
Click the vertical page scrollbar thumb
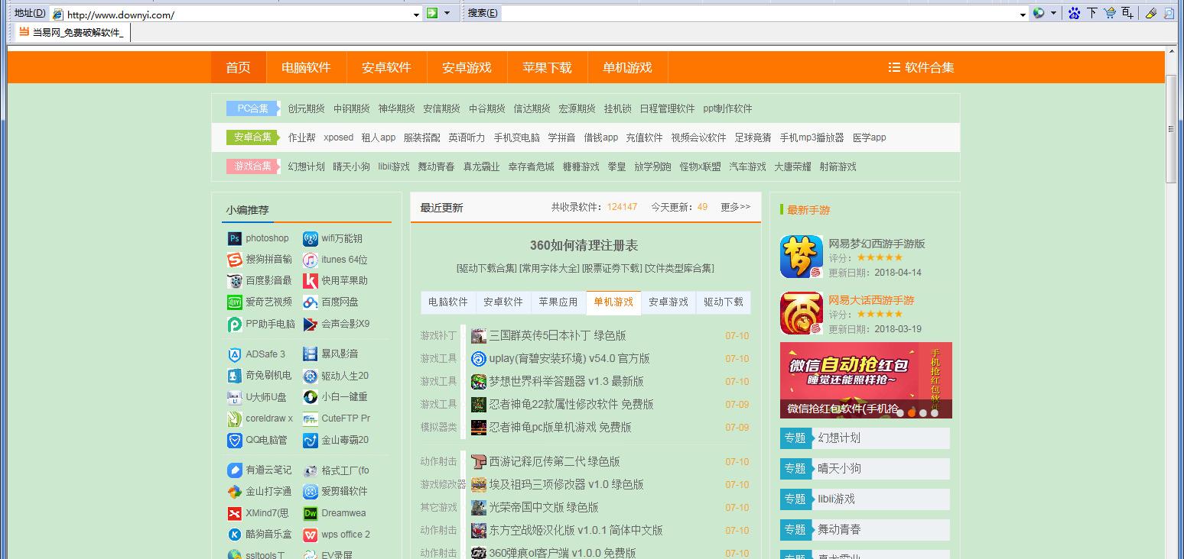[x=1171, y=129]
